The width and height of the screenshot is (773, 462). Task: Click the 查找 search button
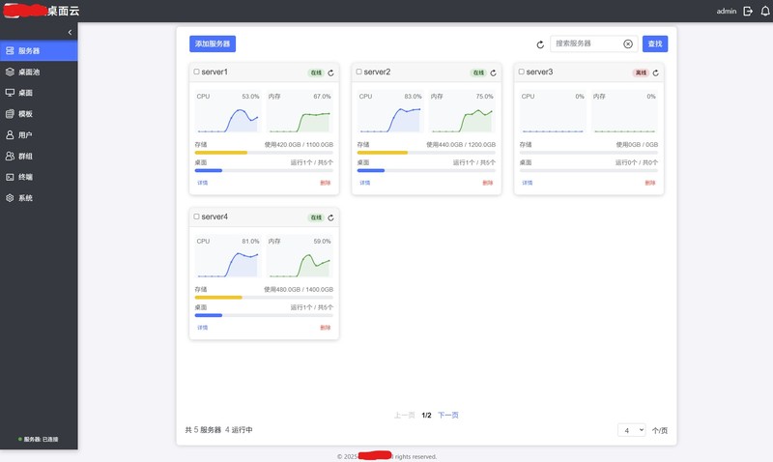click(655, 43)
